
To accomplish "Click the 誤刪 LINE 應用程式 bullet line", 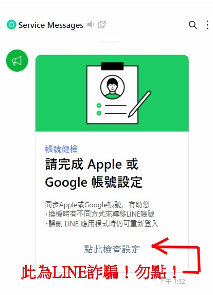I will [102, 224].
